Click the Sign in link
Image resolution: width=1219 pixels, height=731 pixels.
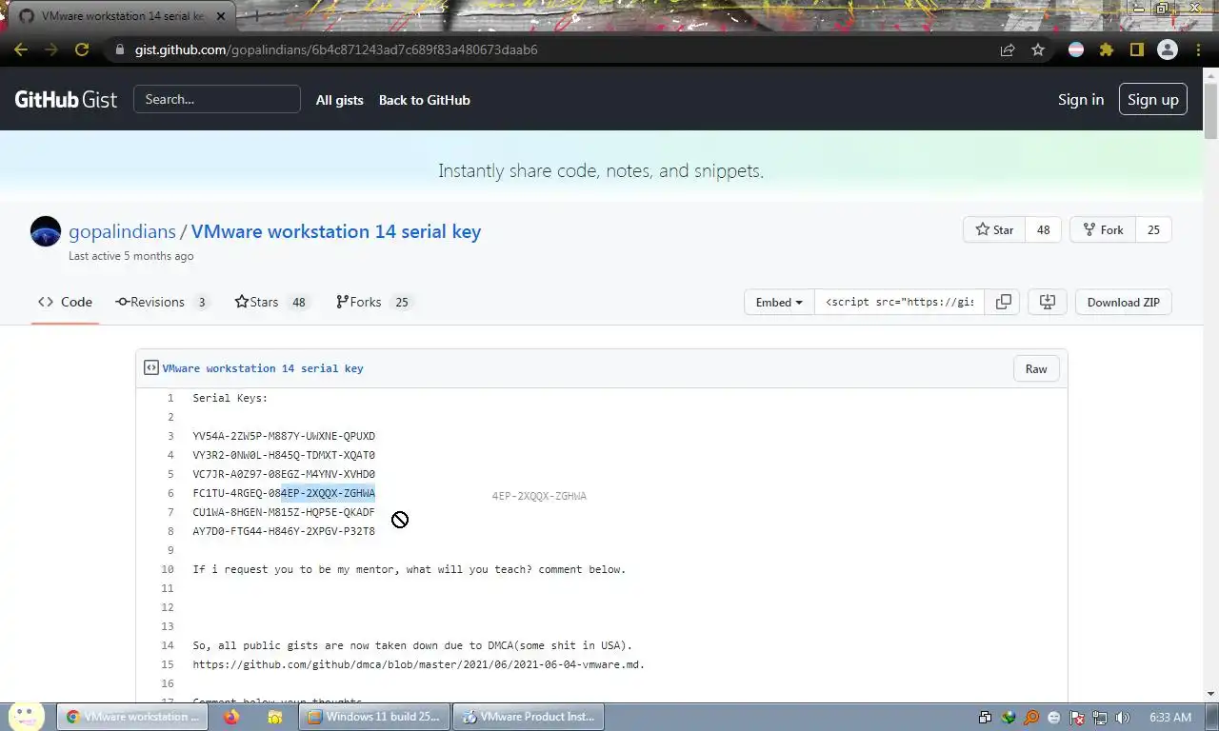pyautogui.click(x=1081, y=99)
